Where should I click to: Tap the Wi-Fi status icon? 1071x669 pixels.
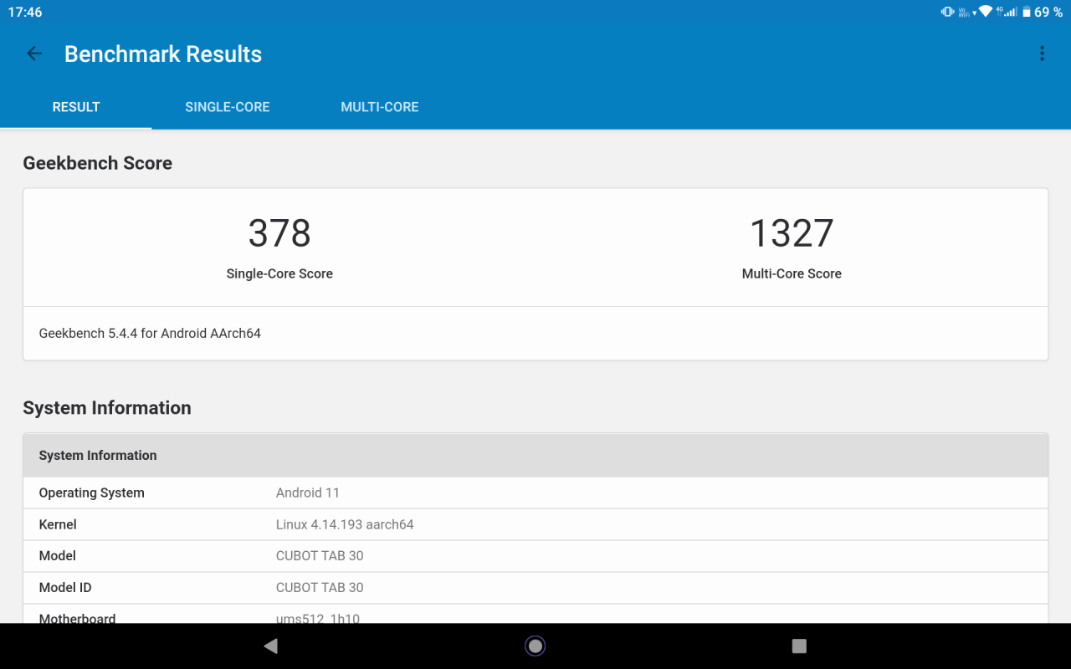click(986, 12)
